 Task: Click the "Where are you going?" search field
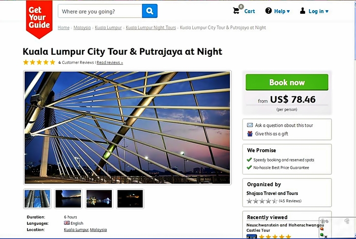pos(100,11)
